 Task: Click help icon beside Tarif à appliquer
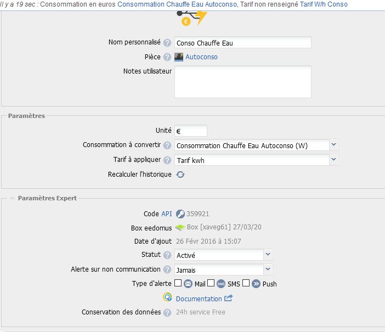point(167,160)
